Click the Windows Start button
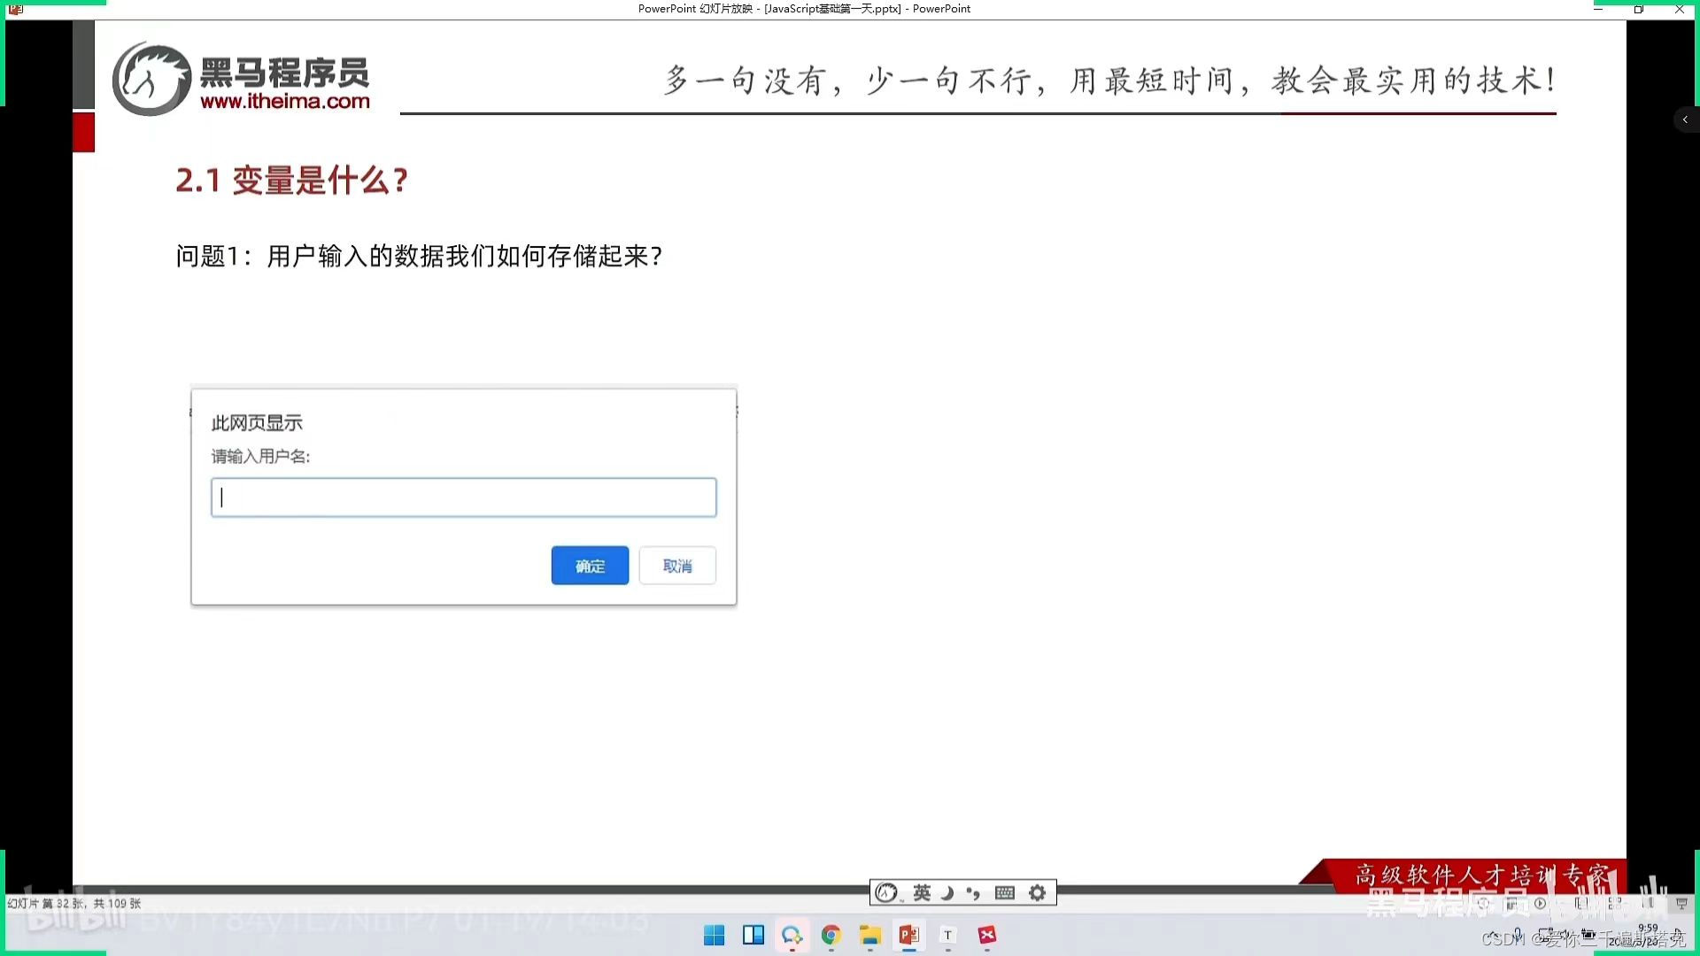 pos(714,936)
